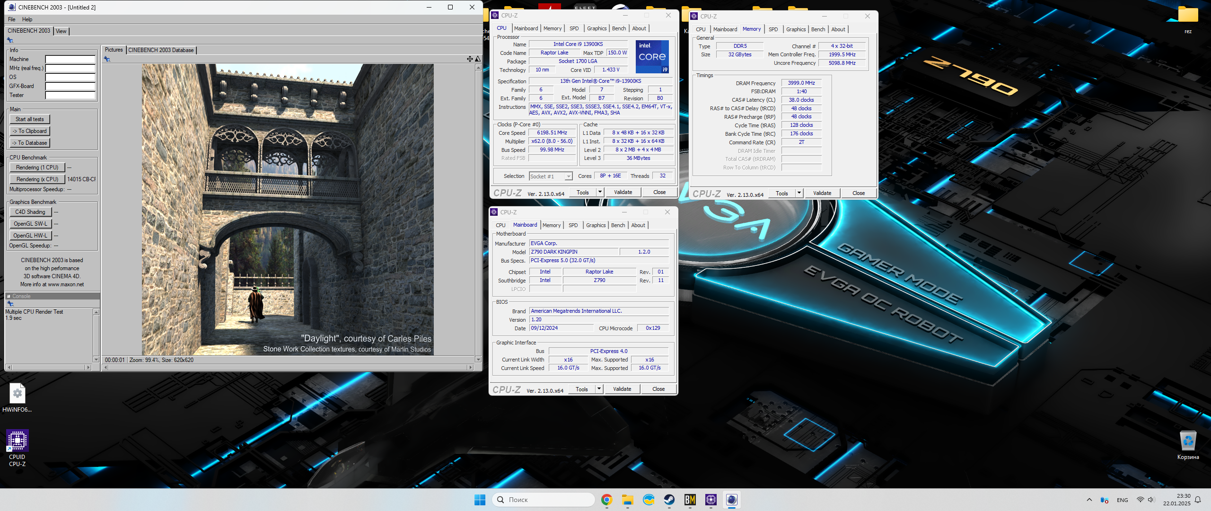This screenshot has height=511, width=1211.
Task: Click the zoom triangle icon above the picture
Action: [478, 59]
